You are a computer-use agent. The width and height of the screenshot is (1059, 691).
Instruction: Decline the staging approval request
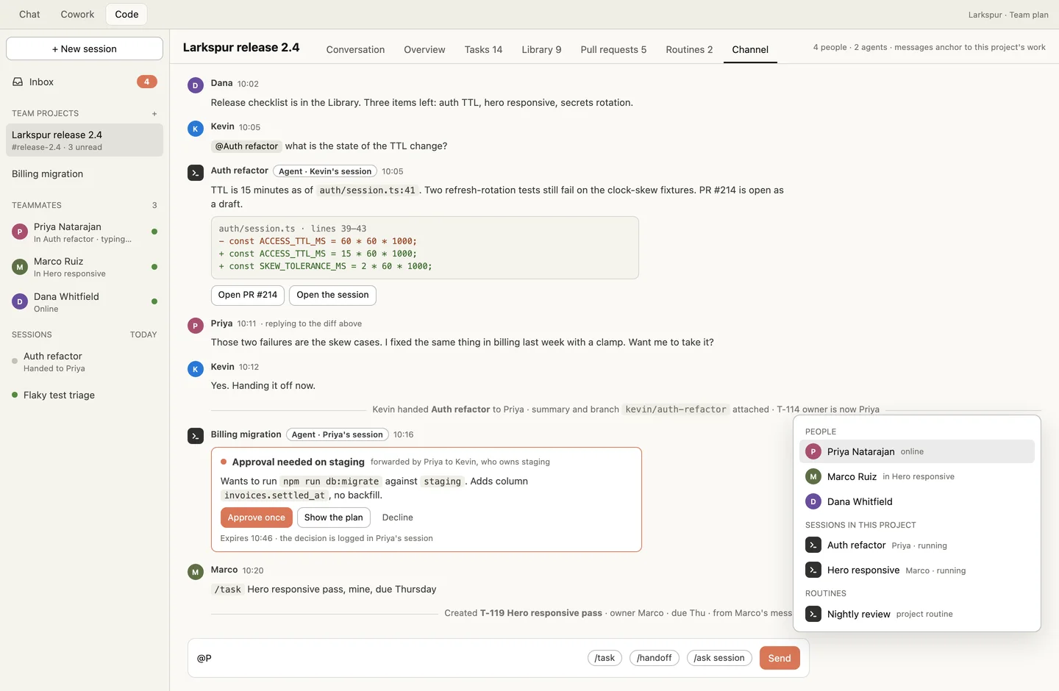click(398, 518)
